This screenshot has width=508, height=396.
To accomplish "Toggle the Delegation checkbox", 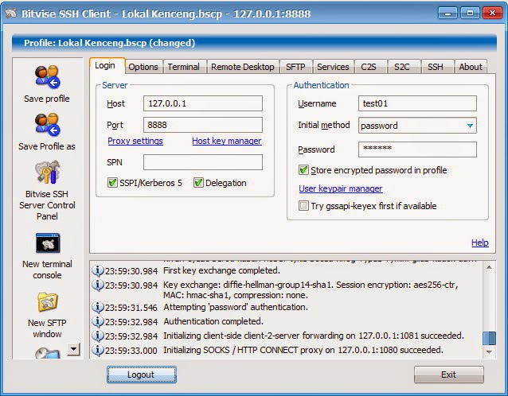I will 198,182.
